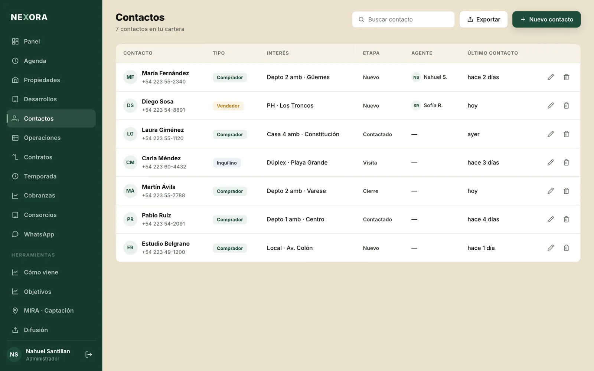Delete Laura Giménez via trash icon
The width and height of the screenshot is (594, 371).
point(566,134)
